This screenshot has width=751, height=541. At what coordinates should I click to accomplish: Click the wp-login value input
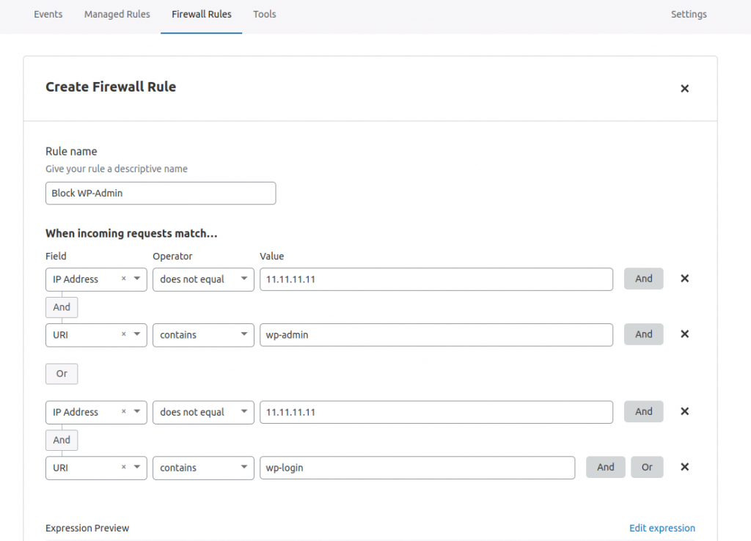point(417,468)
